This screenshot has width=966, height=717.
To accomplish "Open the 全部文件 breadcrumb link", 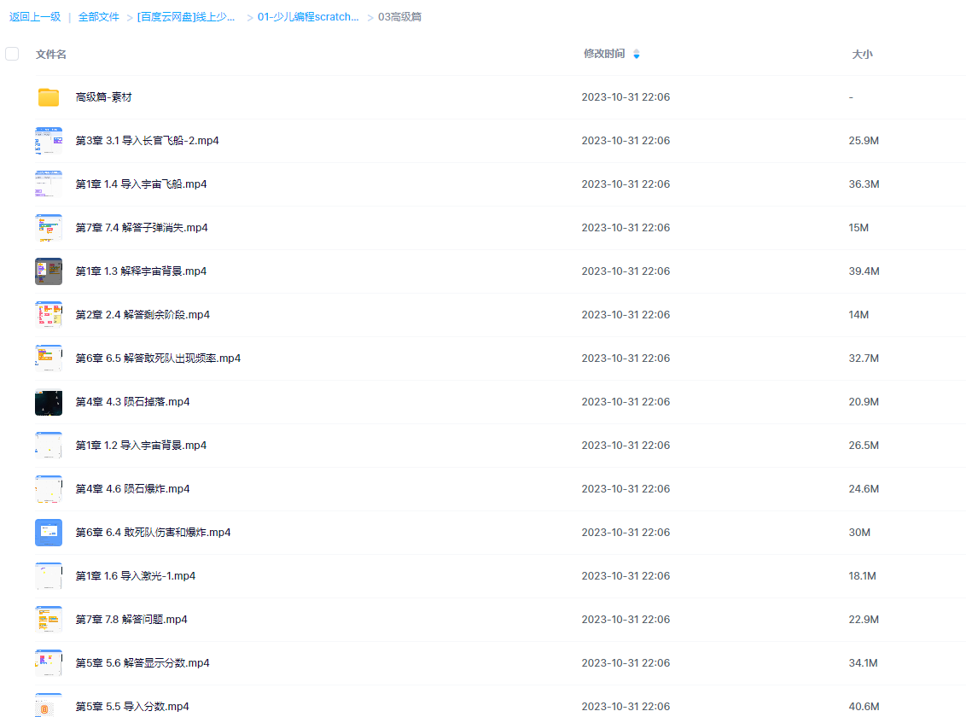I will pyautogui.click(x=98, y=16).
